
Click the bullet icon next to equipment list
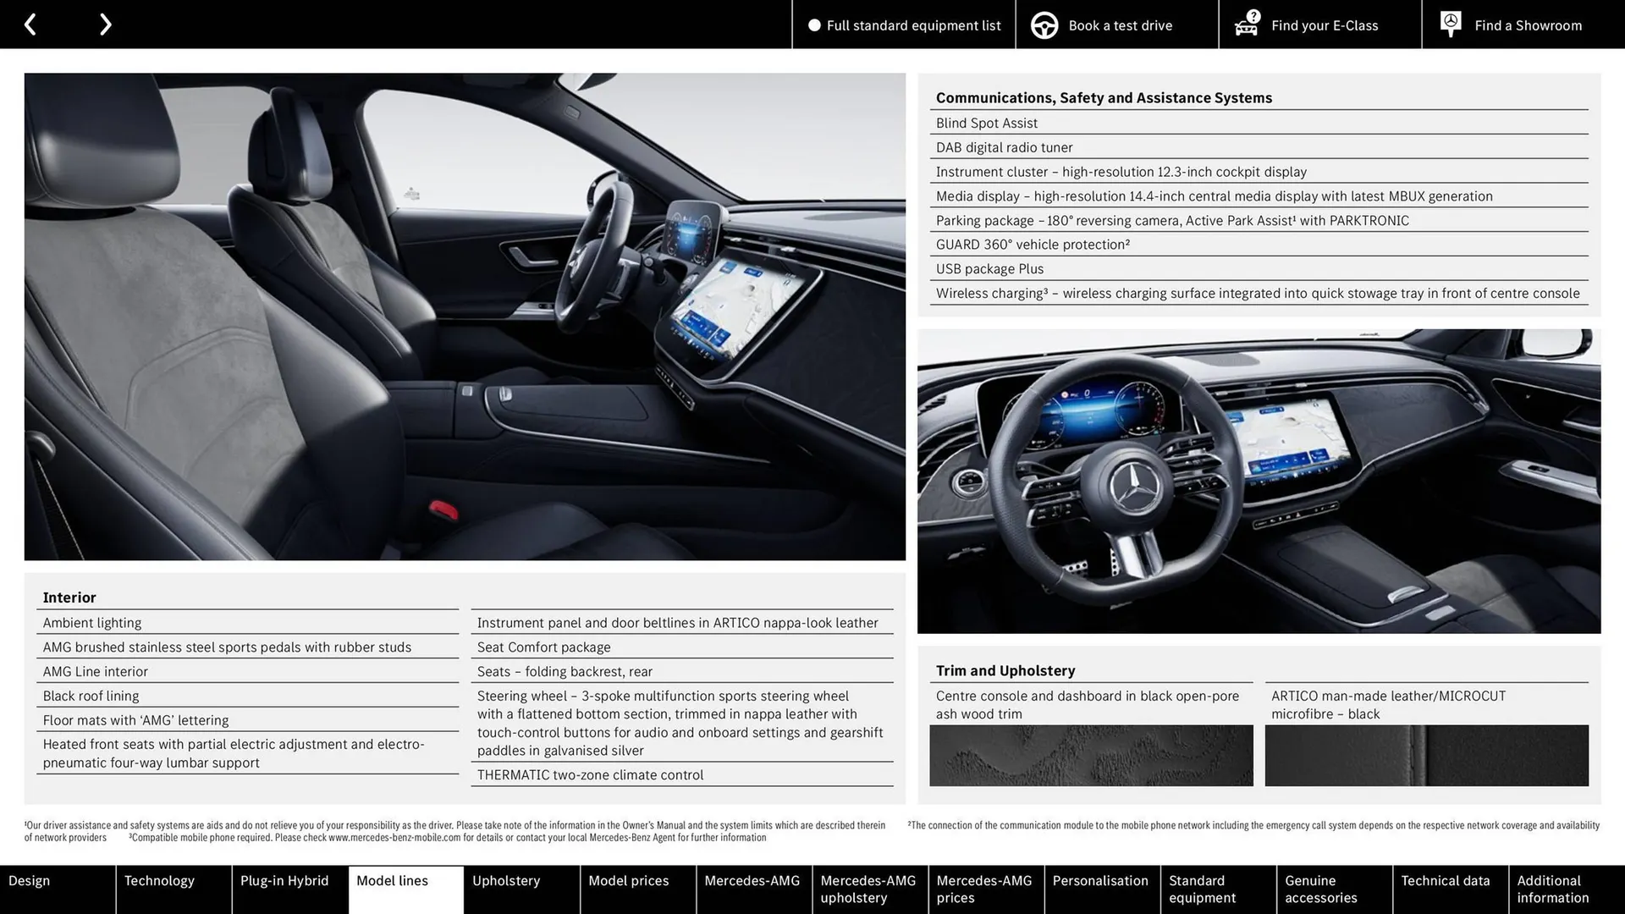point(814,25)
